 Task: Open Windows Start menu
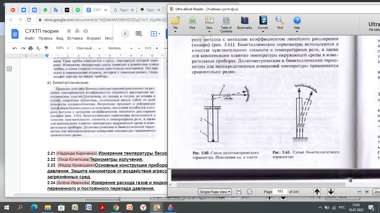pyautogui.click(x=7, y=207)
